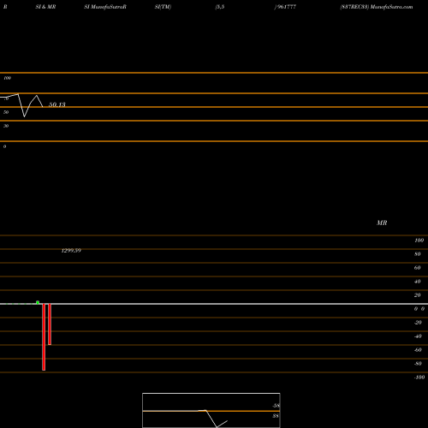Click the -40 label on the MR axis
This screenshot has width=428, height=428.
[418, 336]
